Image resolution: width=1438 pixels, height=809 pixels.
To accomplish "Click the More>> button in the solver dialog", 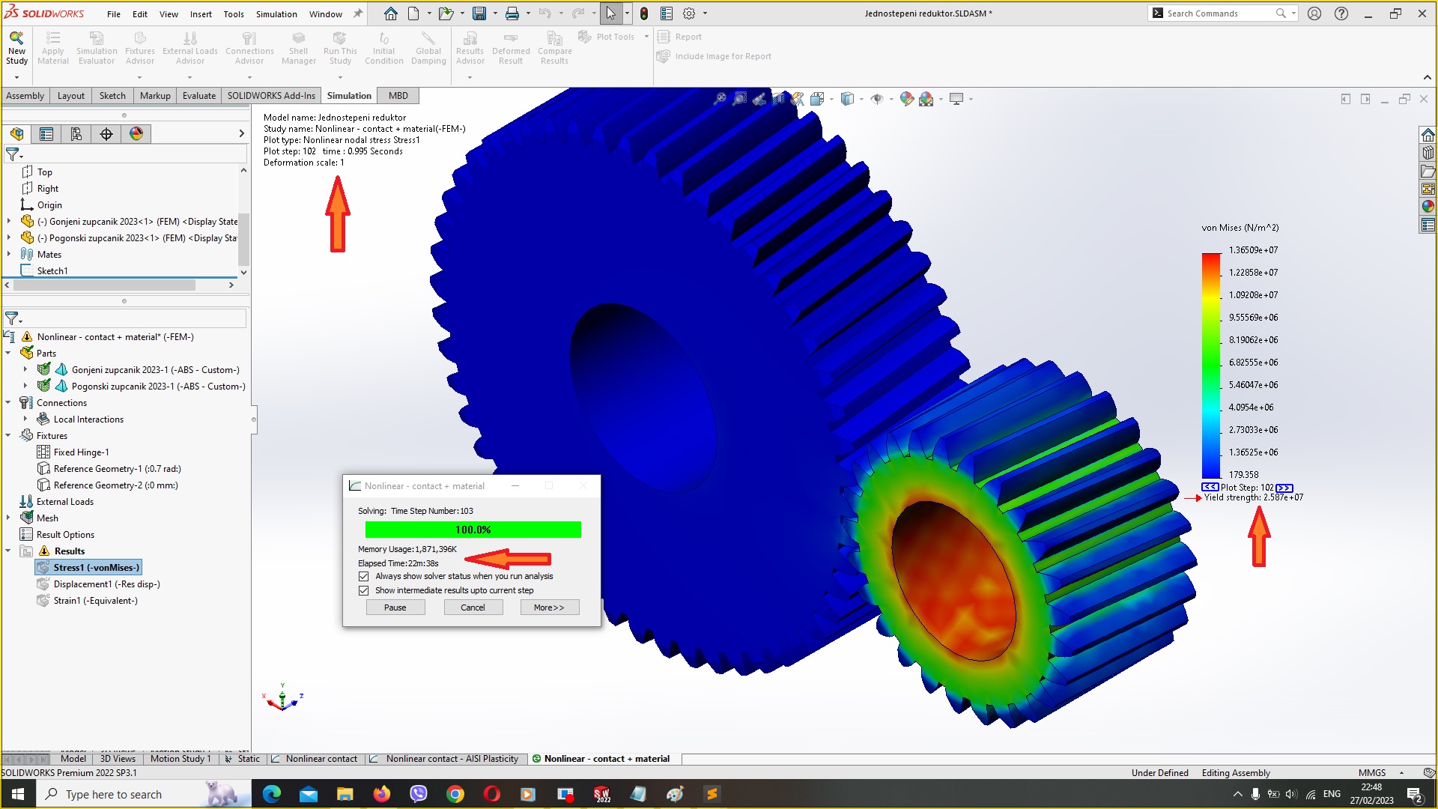I will tap(549, 608).
